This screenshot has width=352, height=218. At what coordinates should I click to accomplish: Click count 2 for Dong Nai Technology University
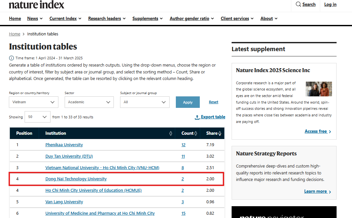click(x=182, y=179)
